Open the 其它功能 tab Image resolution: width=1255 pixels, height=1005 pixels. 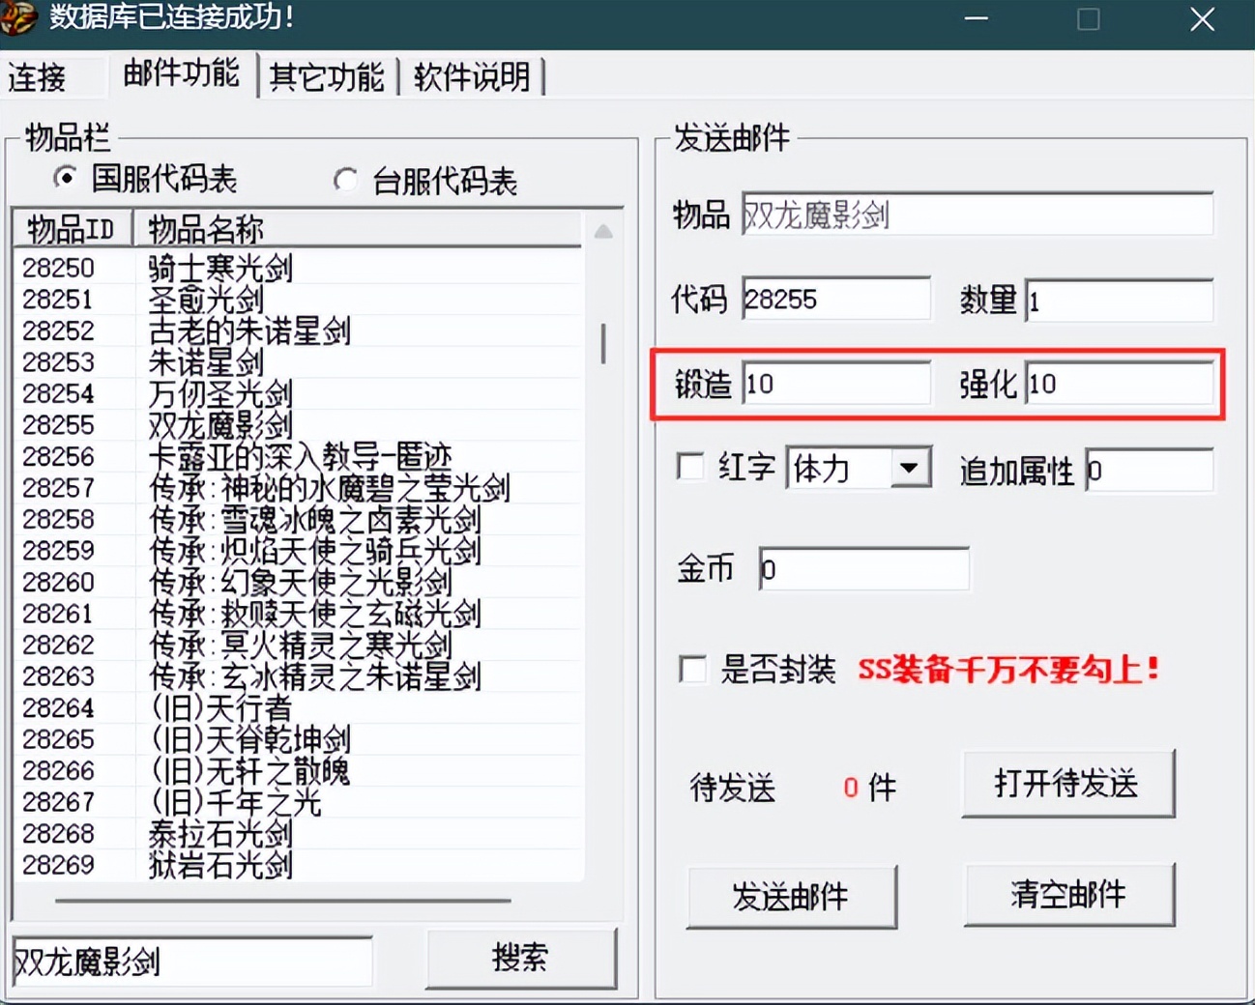point(328,75)
